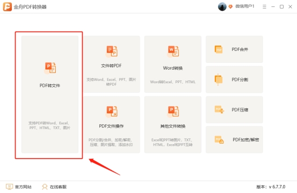
Task: Click description PDF分割/合并、加密/解密
Action: pos(111,143)
